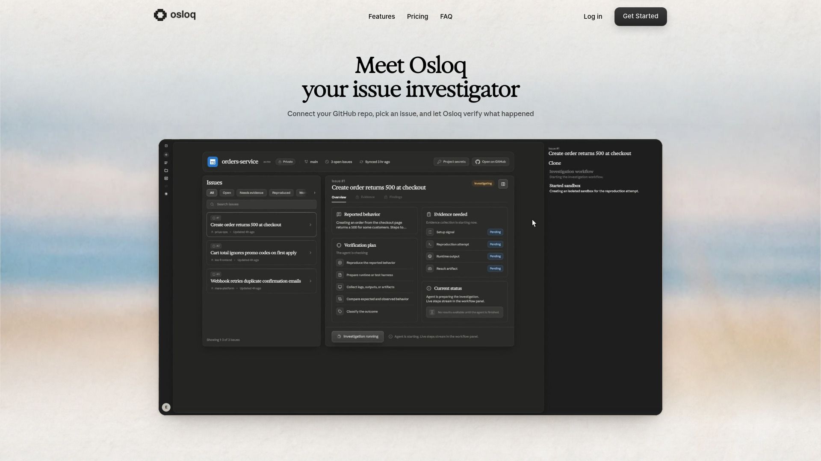Switch to the Evidence tab
821x461 pixels.
pos(365,197)
